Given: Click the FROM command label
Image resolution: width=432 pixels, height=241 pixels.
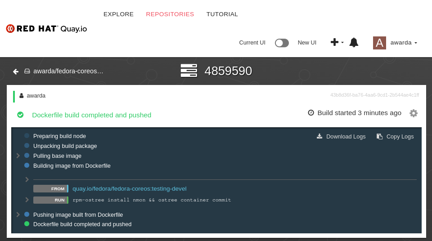Looking at the screenshot, I should 51,189.
